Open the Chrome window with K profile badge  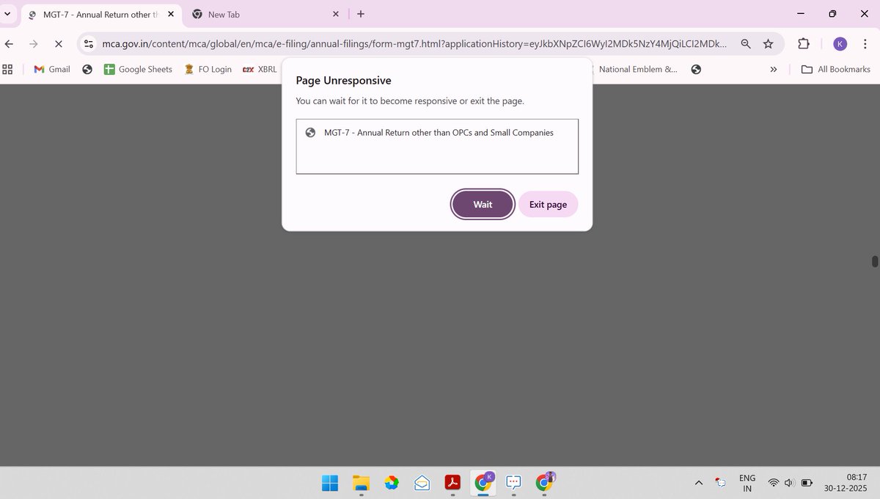(483, 481)
